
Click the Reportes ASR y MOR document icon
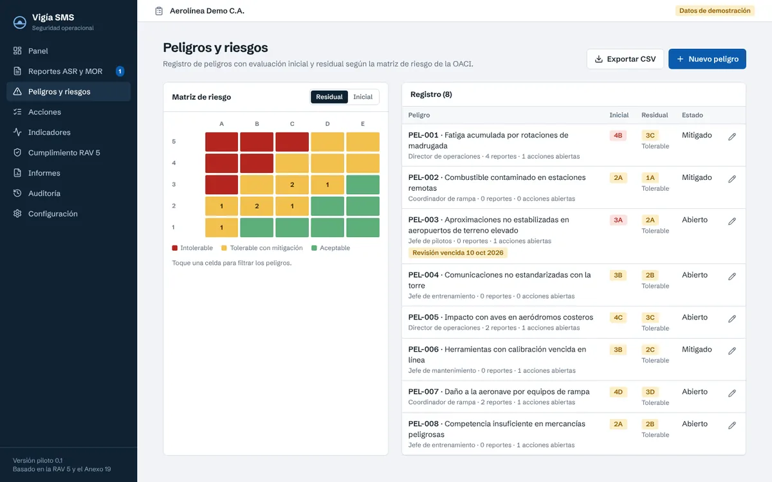point(17,71)
